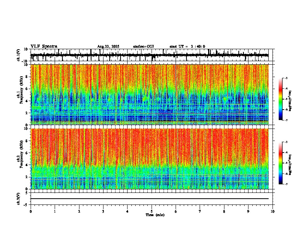Click the ch.2 colorbar "-3" scale label
Screen dimensions: 307x237
pyautogui.click(x=286, y=142)
